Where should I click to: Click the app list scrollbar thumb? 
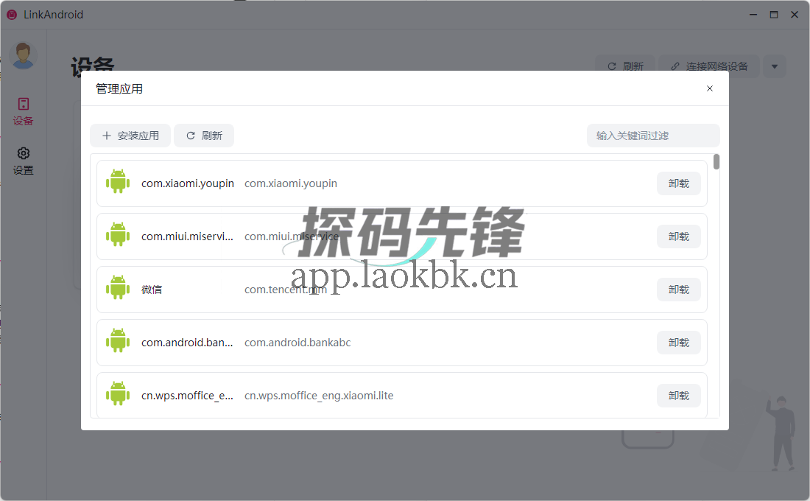click(x=716, y=162)
